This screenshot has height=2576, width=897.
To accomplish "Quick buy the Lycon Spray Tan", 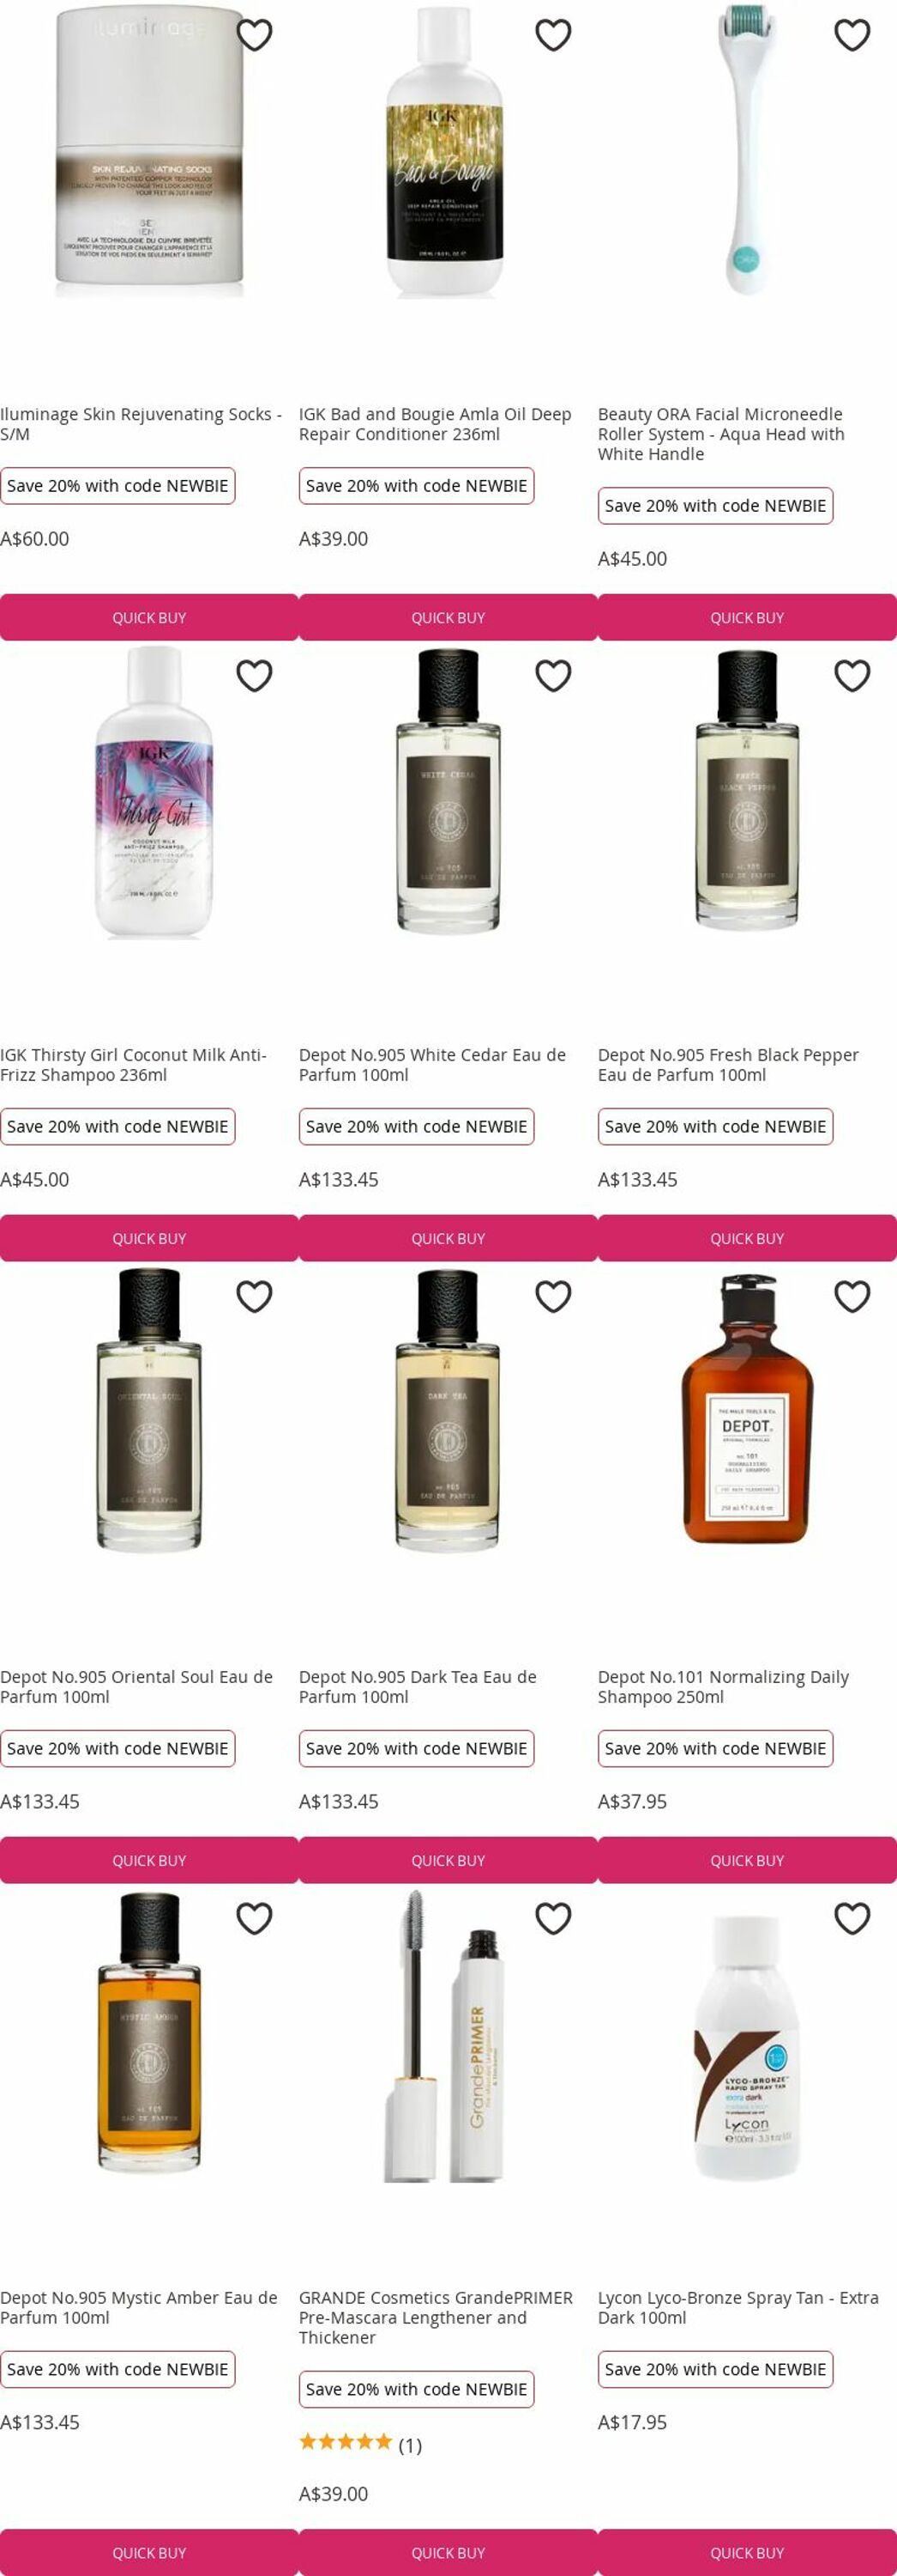I will [747, 2553].
